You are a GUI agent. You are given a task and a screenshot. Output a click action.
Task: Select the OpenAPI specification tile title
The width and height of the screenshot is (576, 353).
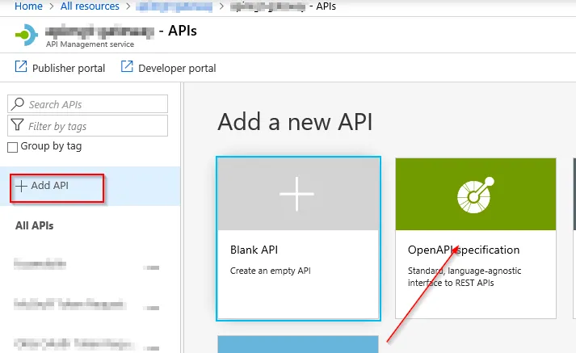(x=464, y=250)
